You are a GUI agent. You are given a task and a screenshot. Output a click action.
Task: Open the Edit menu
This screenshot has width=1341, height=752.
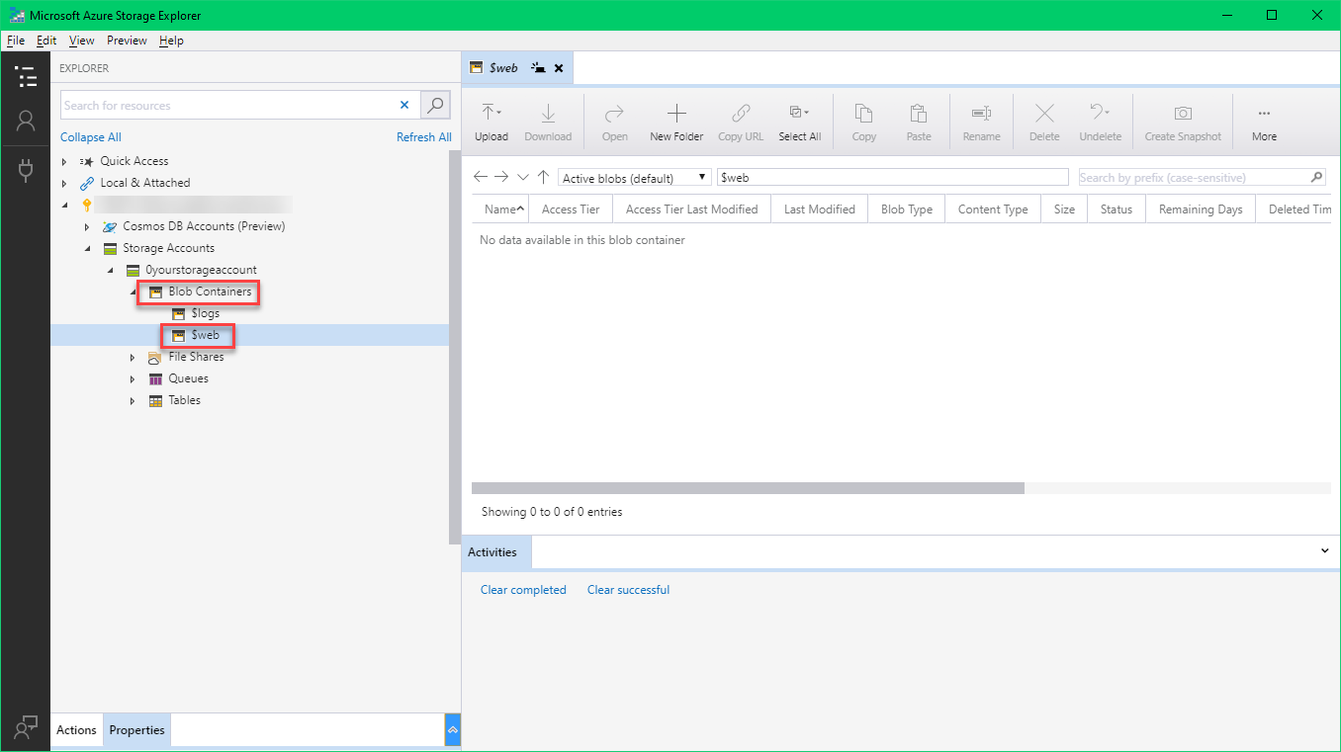point(46,41)
